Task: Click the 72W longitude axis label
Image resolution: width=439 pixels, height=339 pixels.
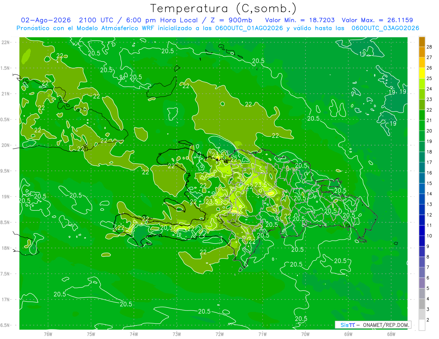Action: (219, 334)
